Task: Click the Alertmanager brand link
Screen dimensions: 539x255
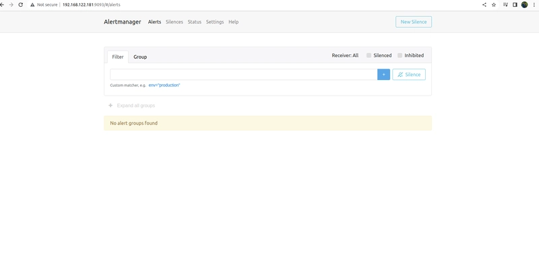Action: click(123, 22)
